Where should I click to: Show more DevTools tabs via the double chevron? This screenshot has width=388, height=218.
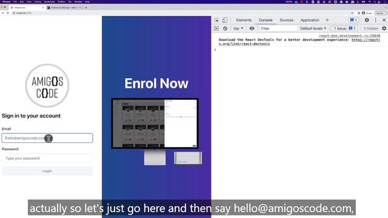(x=327, y=20)
